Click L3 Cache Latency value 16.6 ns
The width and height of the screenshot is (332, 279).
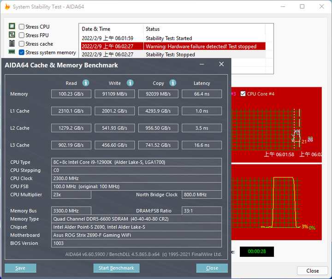coord(202,145)
